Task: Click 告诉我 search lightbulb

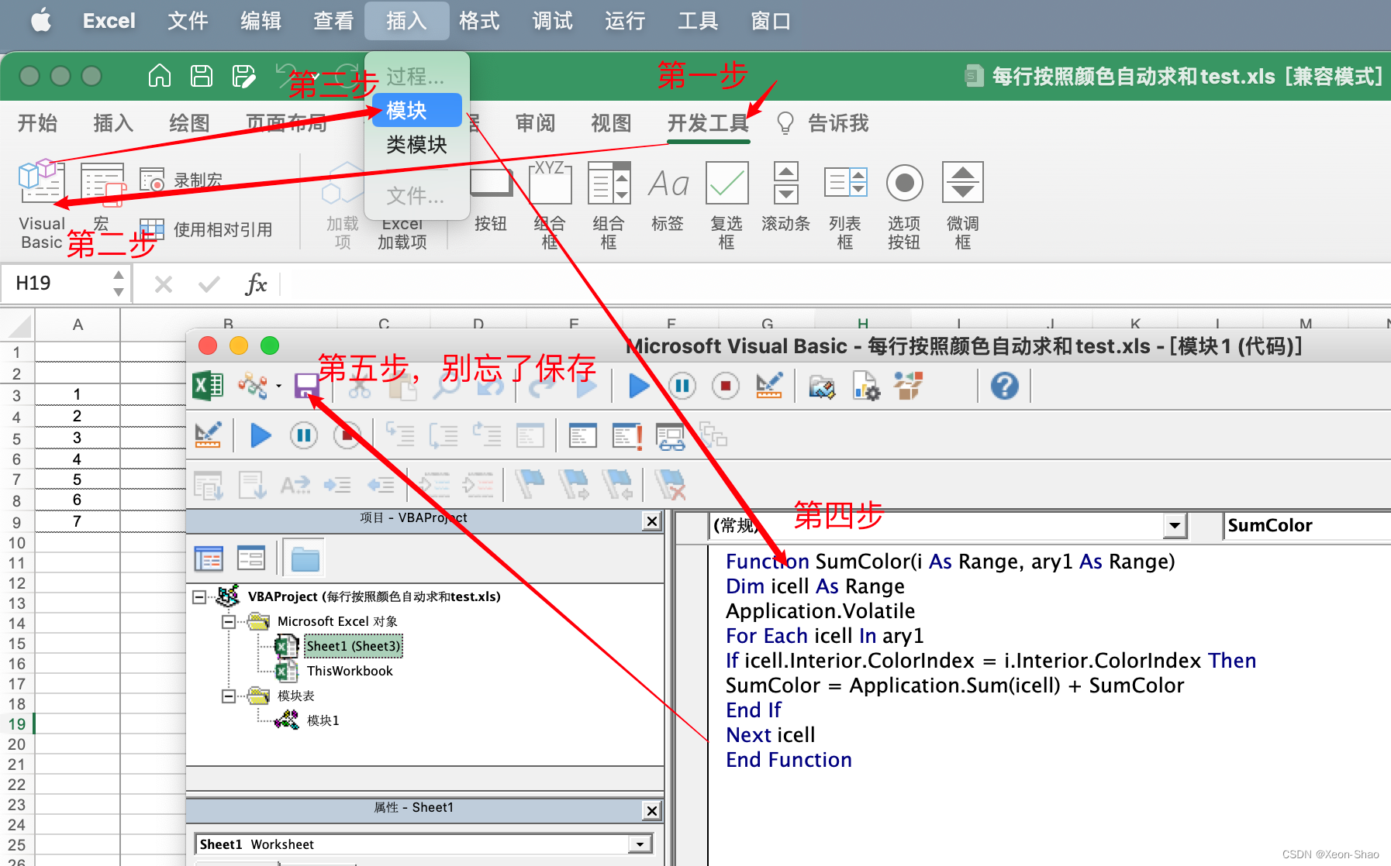Action: point(823,123)
